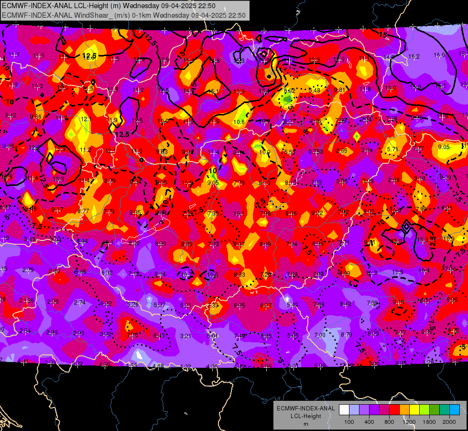The height and width of the screenshot is (431, 468).
Task: Click the unit label m in legend
Action: pos(305,424)
